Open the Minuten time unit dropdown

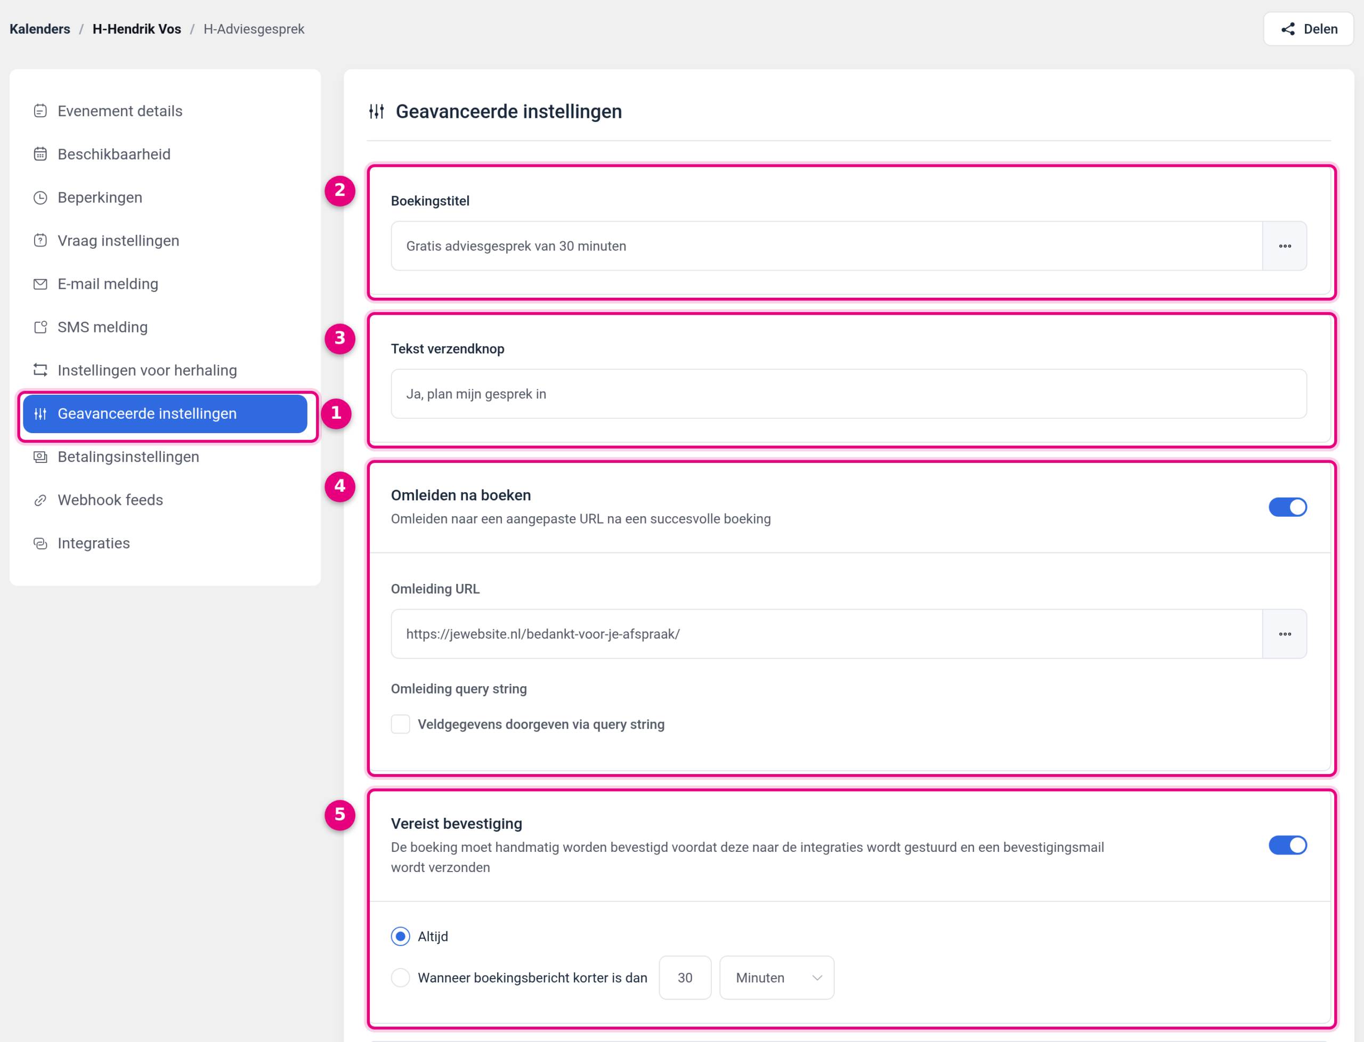pyautogui.click(x=777, y=978)
